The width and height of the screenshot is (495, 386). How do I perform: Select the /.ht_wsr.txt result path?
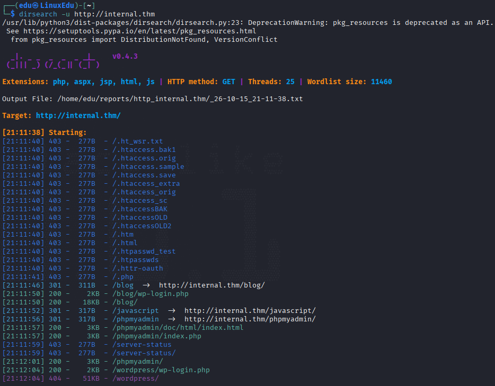pos(138,141)
